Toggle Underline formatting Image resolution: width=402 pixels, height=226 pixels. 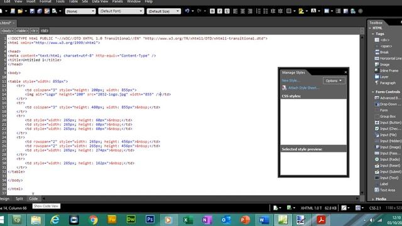(227, 11)
